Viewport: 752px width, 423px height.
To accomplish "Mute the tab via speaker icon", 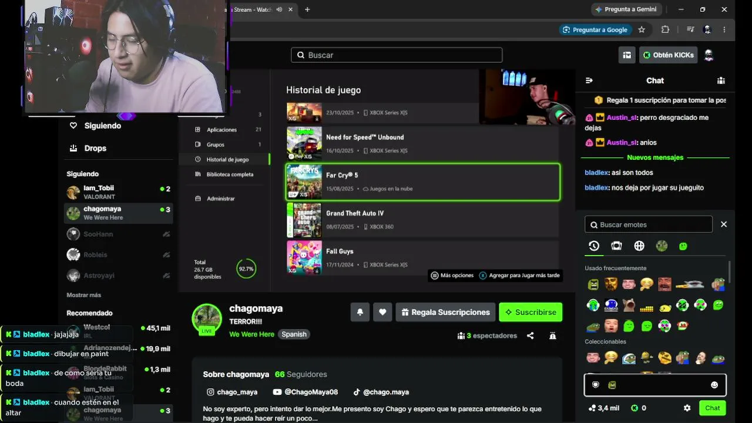I will coord(279,9).
